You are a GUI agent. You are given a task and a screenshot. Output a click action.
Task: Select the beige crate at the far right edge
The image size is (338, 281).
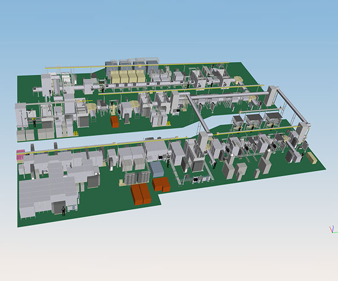pyautogui.click(x=312, y=159)
